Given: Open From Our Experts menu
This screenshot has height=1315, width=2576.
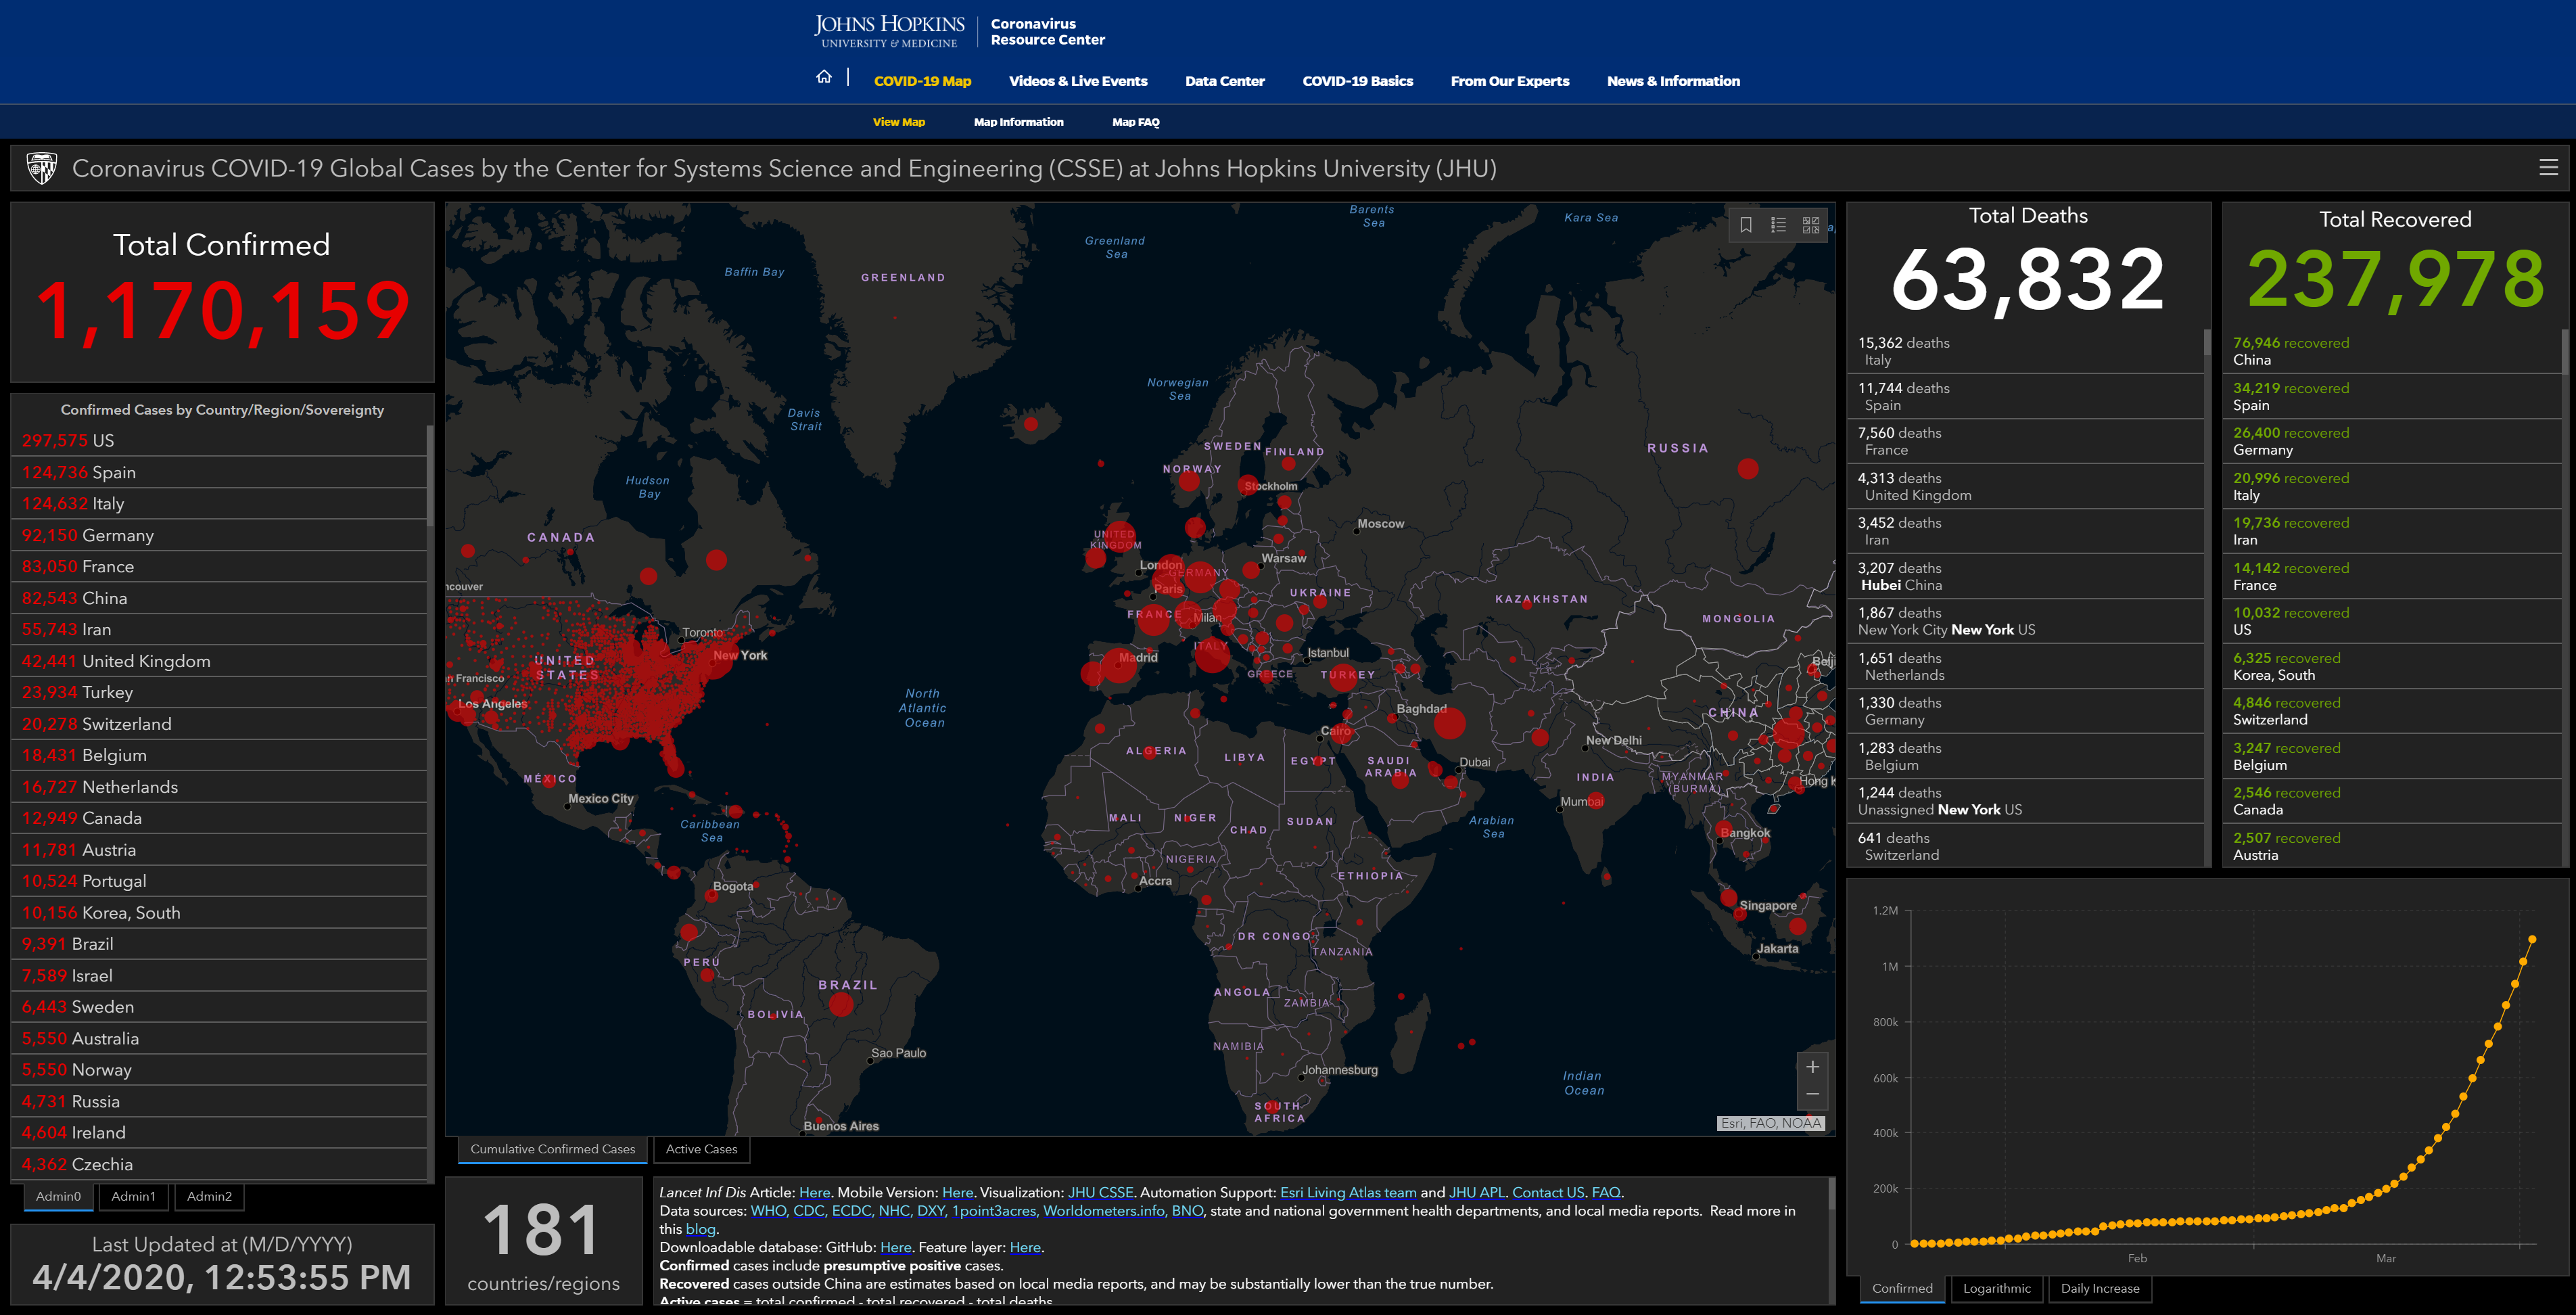Looking at the screenshot, I should 1509,81.
